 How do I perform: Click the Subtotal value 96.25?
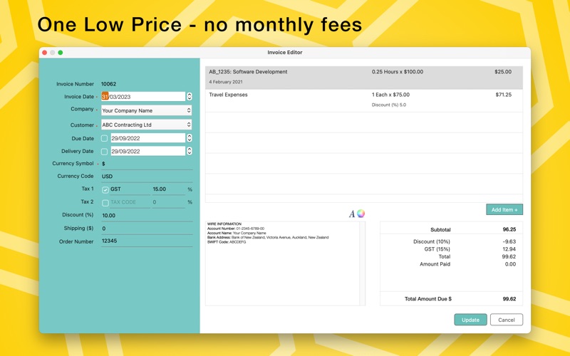pos(509,229)
